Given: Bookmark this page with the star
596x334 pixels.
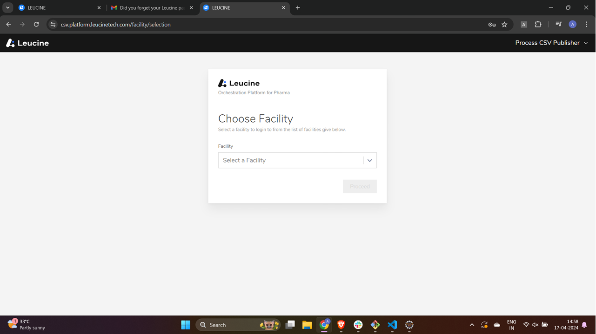Looking at the screenshot, I should (x=504, y=25).
